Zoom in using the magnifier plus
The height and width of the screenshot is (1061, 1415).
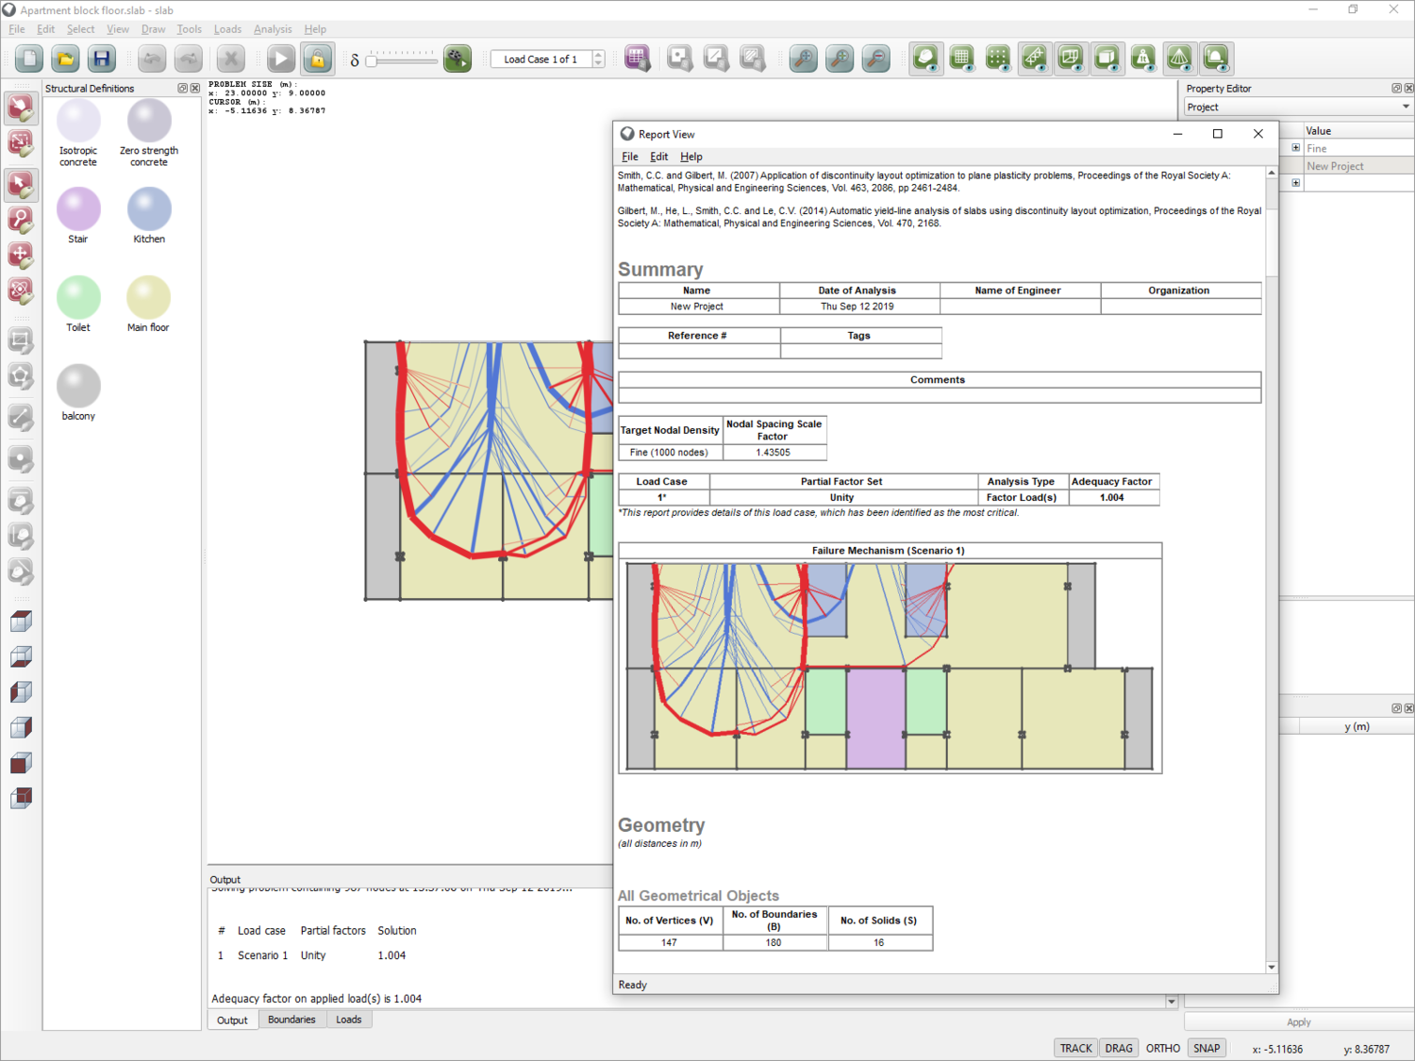[840, 58]
